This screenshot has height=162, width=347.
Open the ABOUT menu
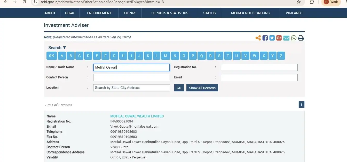pyautogui.click(x=50, y=13)
